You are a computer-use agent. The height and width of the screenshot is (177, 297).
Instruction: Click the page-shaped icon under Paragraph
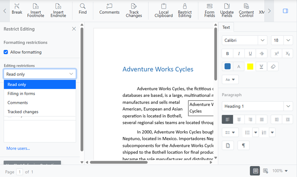click(x=228, y=145)
